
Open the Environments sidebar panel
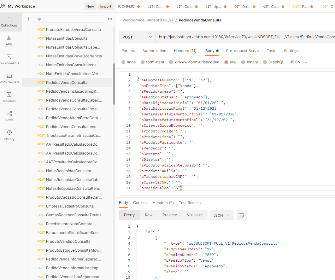(9, 59)
